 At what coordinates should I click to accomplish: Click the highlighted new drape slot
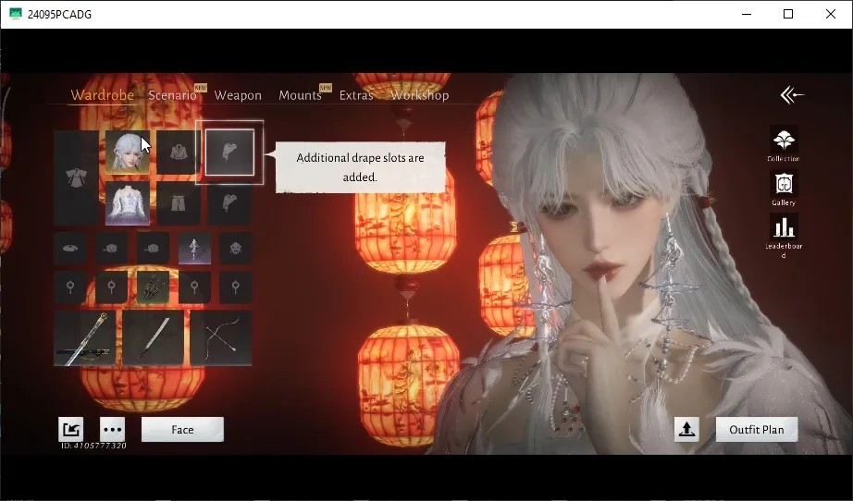tap(229, 153)
